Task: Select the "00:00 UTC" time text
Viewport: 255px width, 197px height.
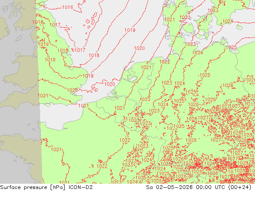Action: click(210, 187)
